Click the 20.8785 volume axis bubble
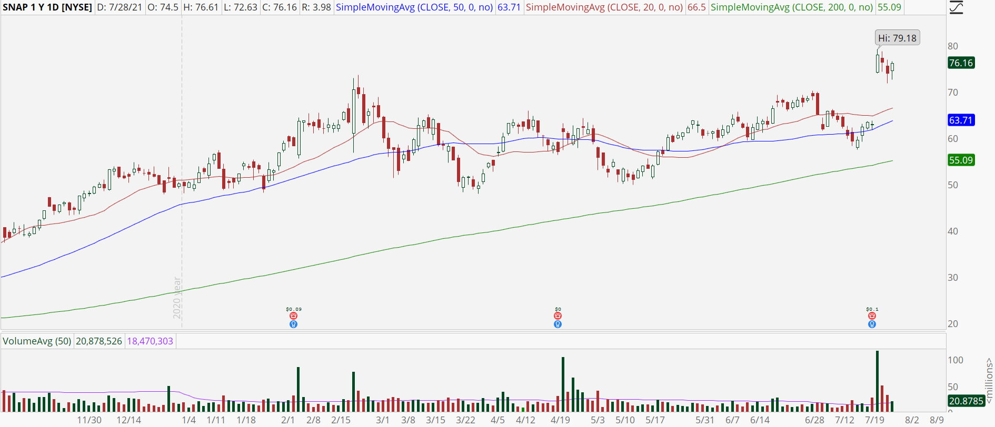The image size is (995, 427). 966,401
